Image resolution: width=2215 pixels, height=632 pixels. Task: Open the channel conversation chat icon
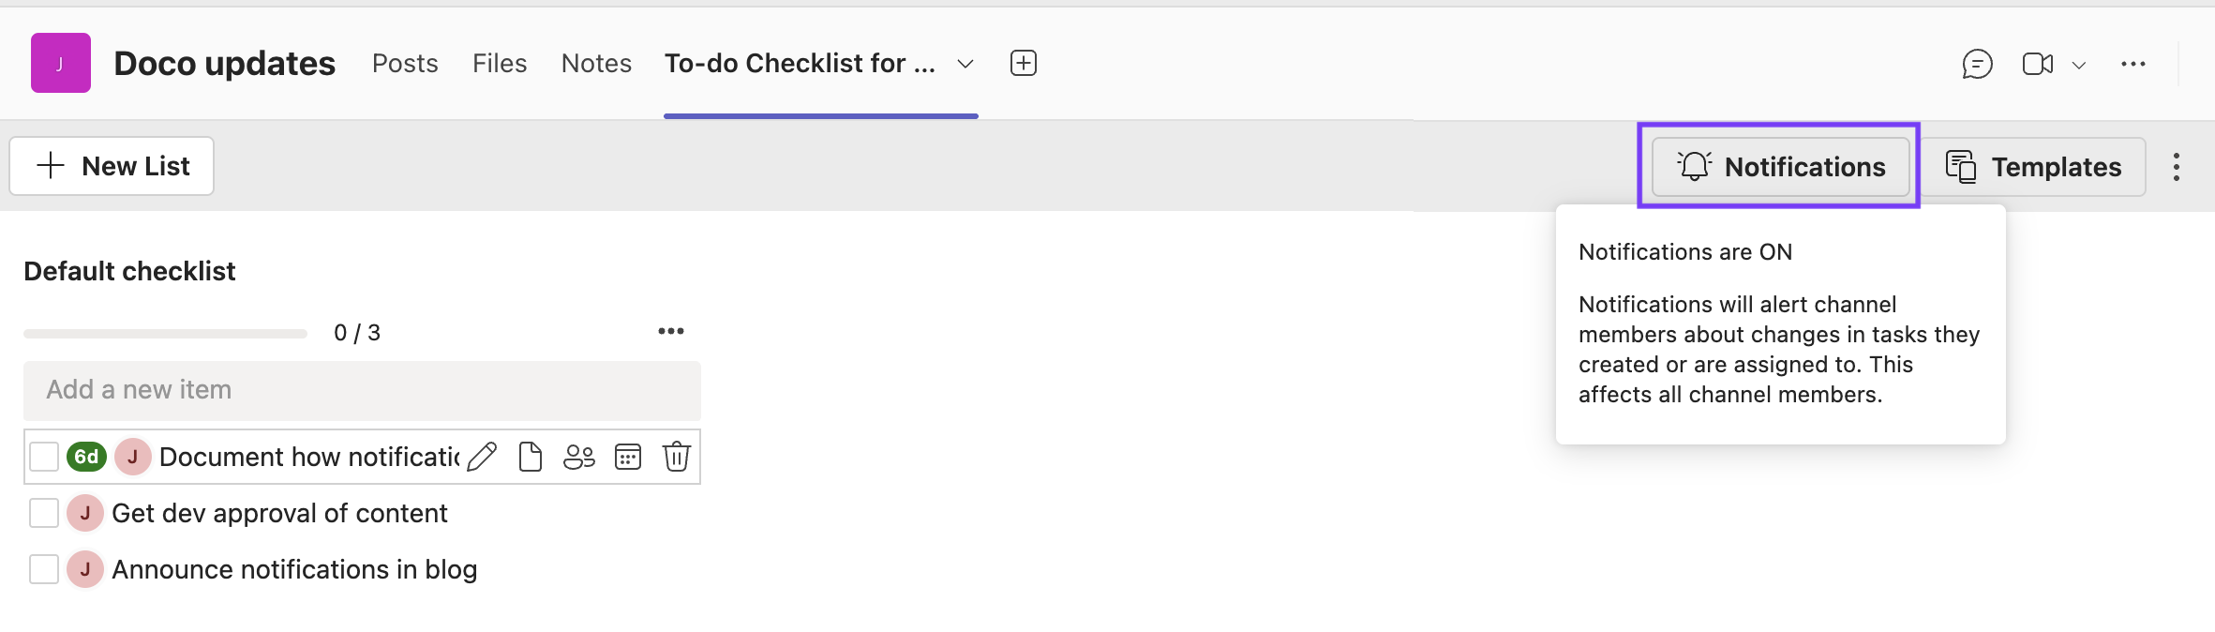(1978, 63)
